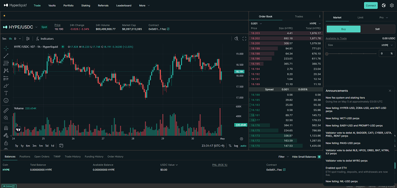Click the Hyperliquid logo
Viewport: 397px width, 188px height.
click(15, 5)
